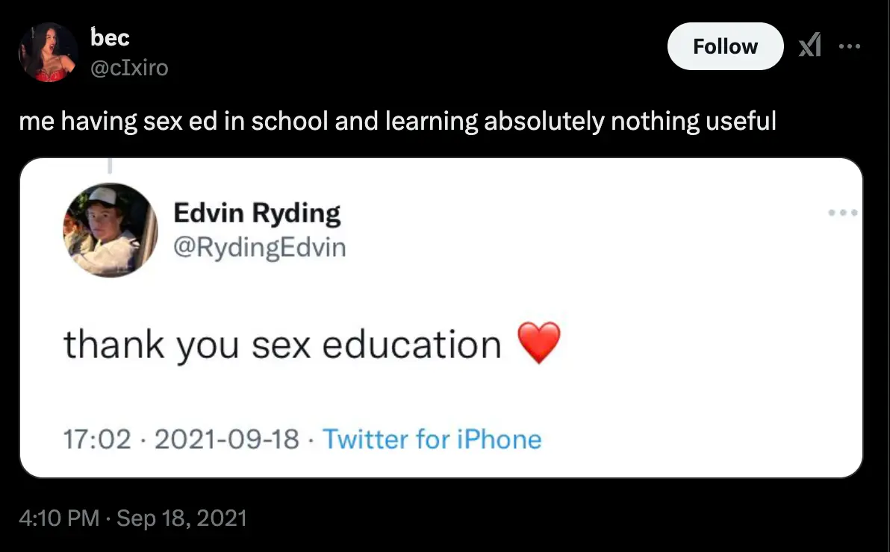Viewport: 890px width, 552px height.
Task: Click bec's profile avatar
Action: click(x=49, y=51)
